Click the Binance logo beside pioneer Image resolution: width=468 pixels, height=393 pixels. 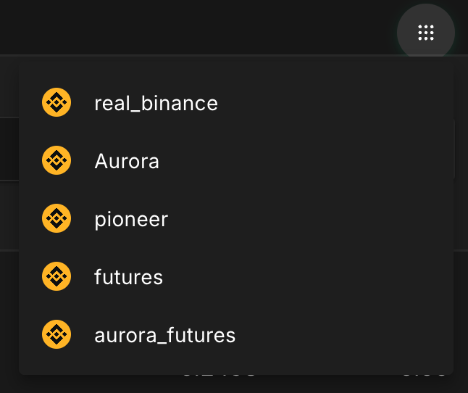click(57, 218)
